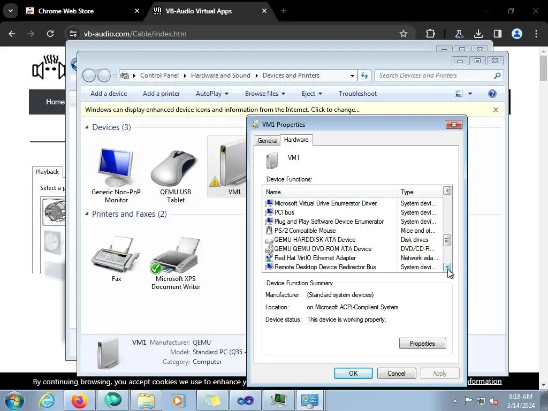Click Add a device
The width and height of the screenshot is (548, 411).
click(x=109, y=94)
